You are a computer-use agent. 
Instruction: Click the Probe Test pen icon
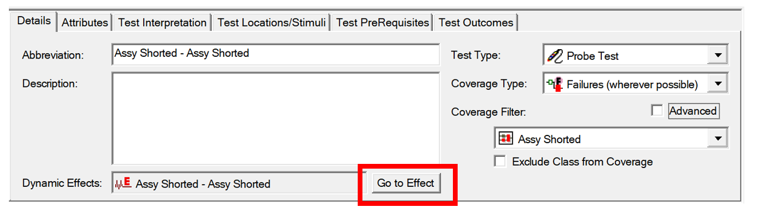tap(555, 56)
